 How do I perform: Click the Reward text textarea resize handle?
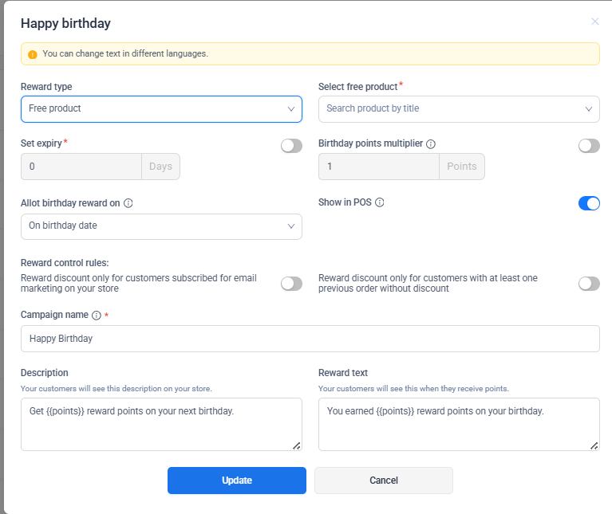[x=594, y=445]
